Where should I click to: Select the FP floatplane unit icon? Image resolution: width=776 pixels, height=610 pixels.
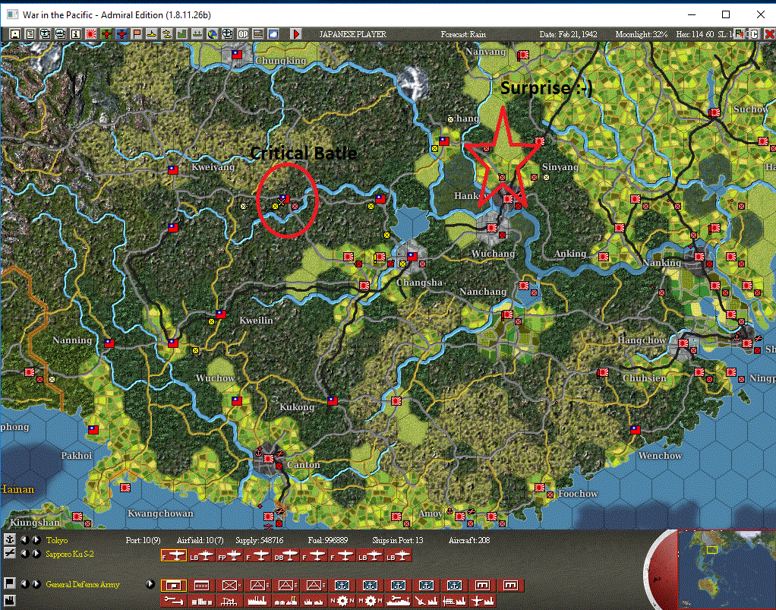point(229,556)
